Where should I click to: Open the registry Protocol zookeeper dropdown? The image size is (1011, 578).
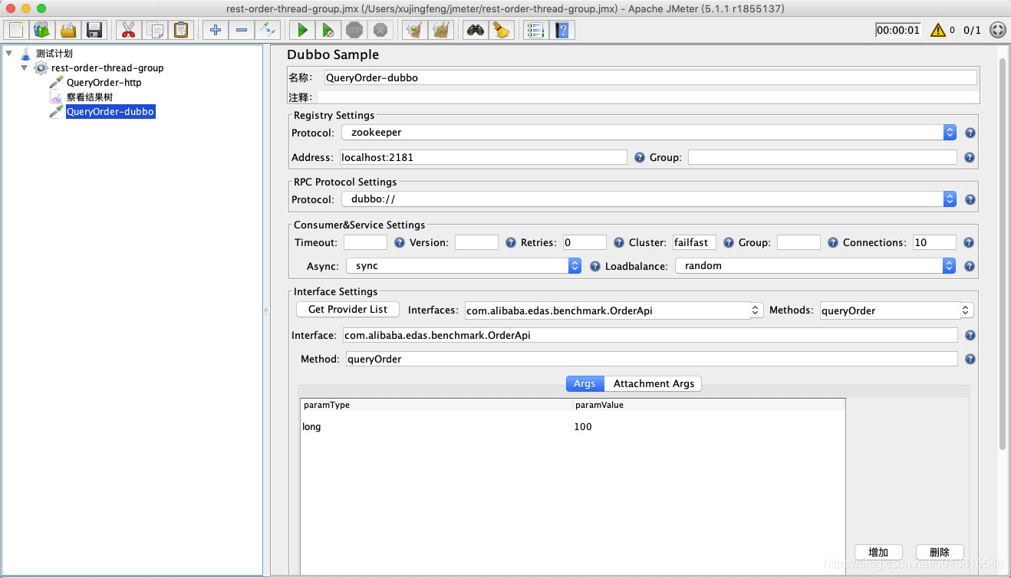pyautogui.click(x=649, y=133)
